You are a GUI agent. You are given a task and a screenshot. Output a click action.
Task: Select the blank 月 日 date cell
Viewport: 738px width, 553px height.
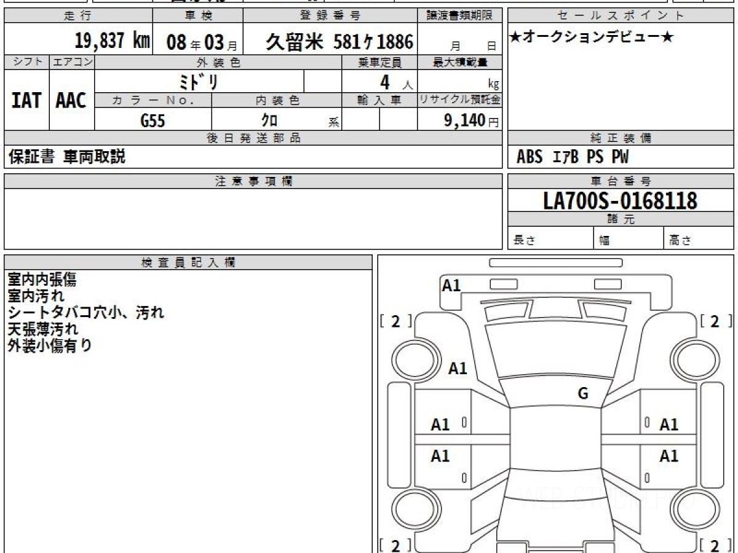point(460,39)
